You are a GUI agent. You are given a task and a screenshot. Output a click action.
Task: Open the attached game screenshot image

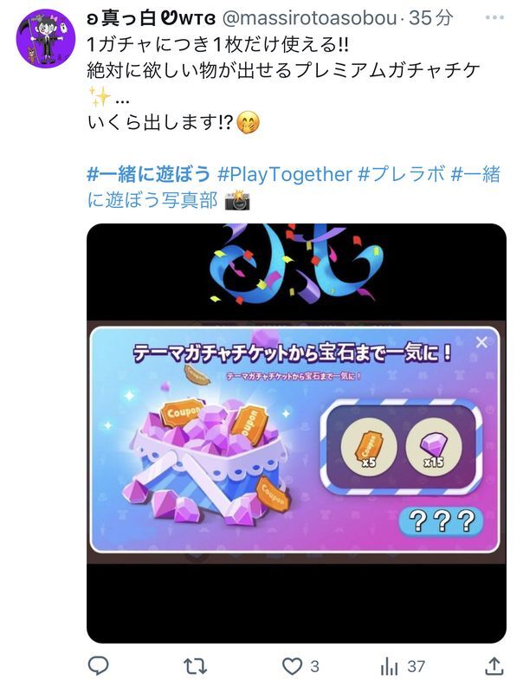[296, 433]
